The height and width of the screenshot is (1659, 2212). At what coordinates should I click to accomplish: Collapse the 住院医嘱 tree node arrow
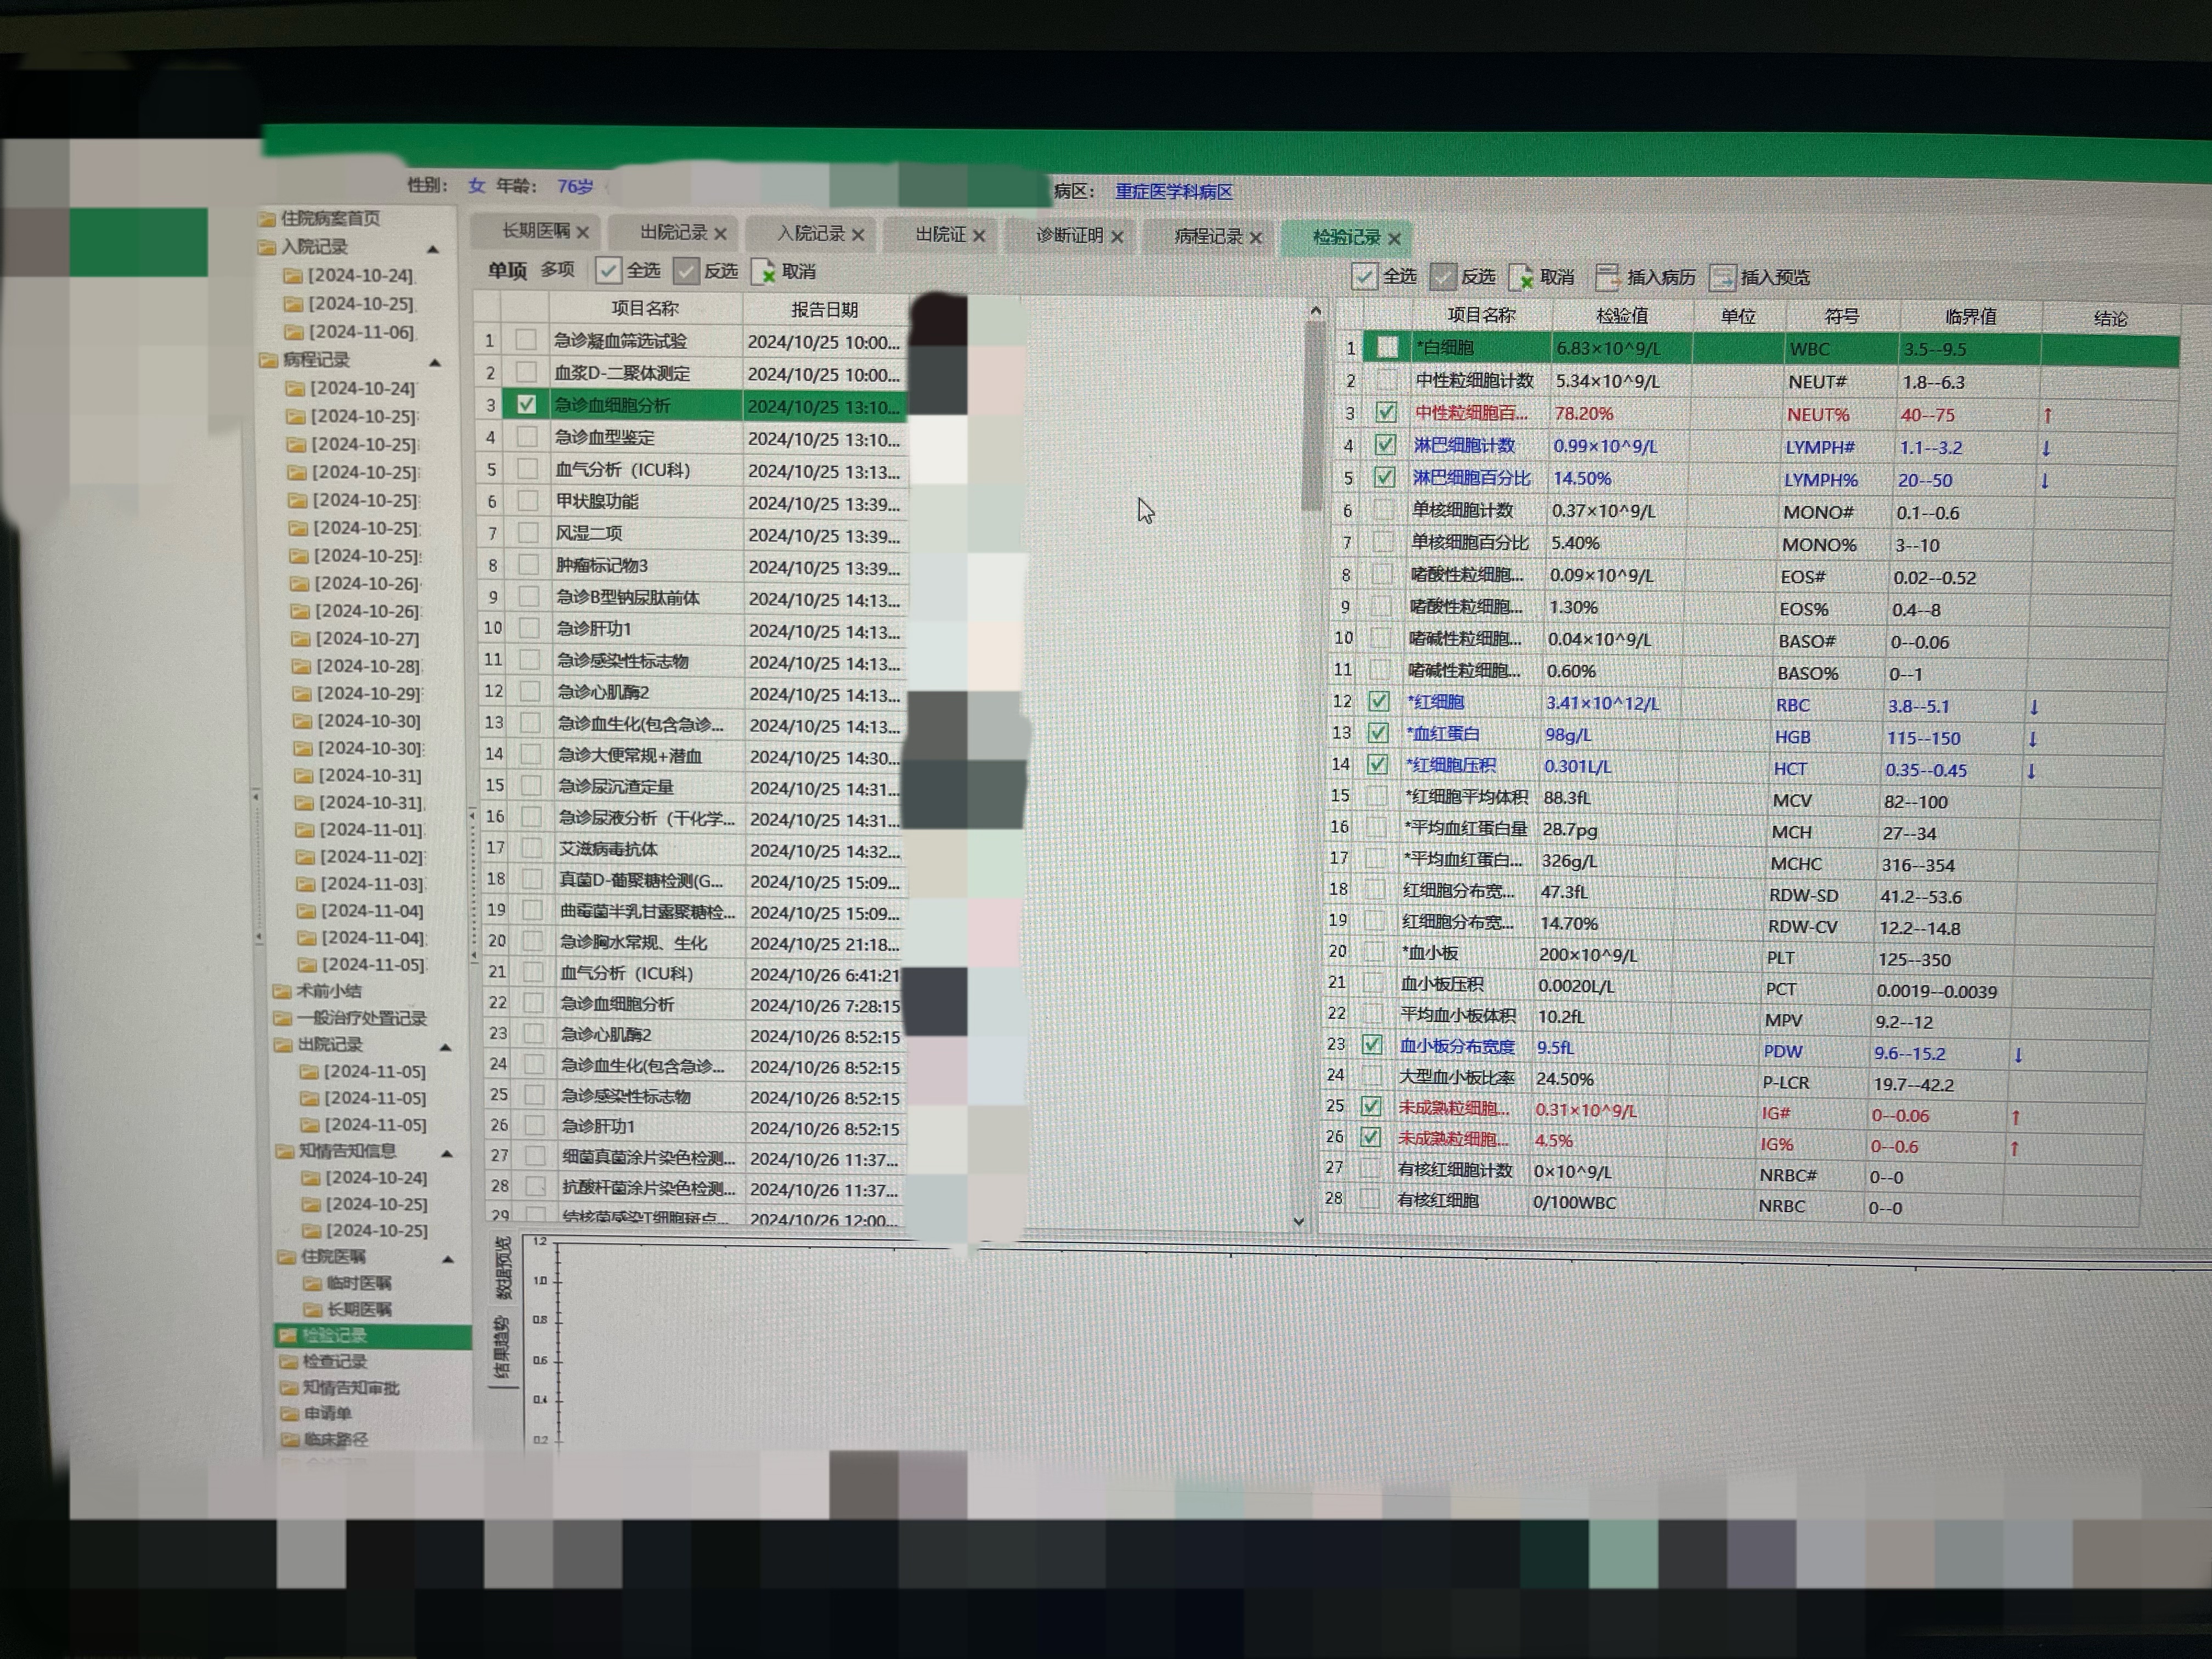448,1259
